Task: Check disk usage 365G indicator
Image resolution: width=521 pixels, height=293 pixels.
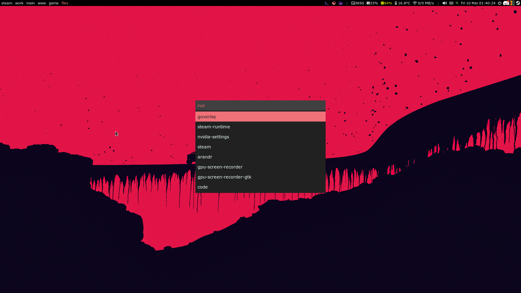Action: [358, 3]
